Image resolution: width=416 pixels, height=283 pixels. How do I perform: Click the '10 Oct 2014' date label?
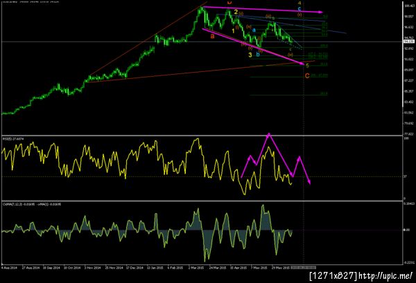click(x=72, y=268)
